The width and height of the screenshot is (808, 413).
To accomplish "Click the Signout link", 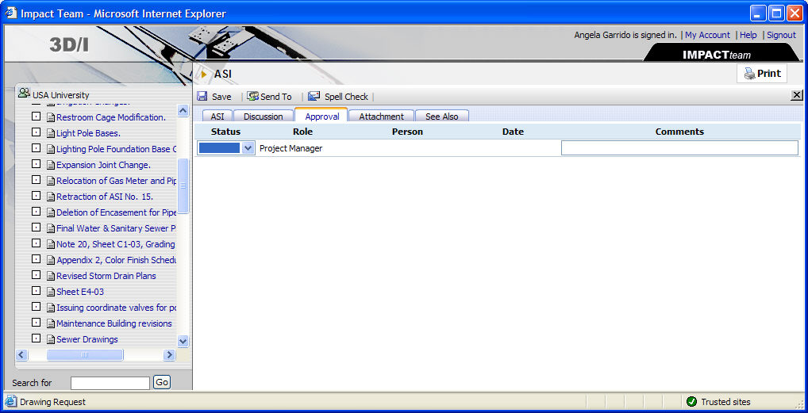I will (x=781, y=35).
